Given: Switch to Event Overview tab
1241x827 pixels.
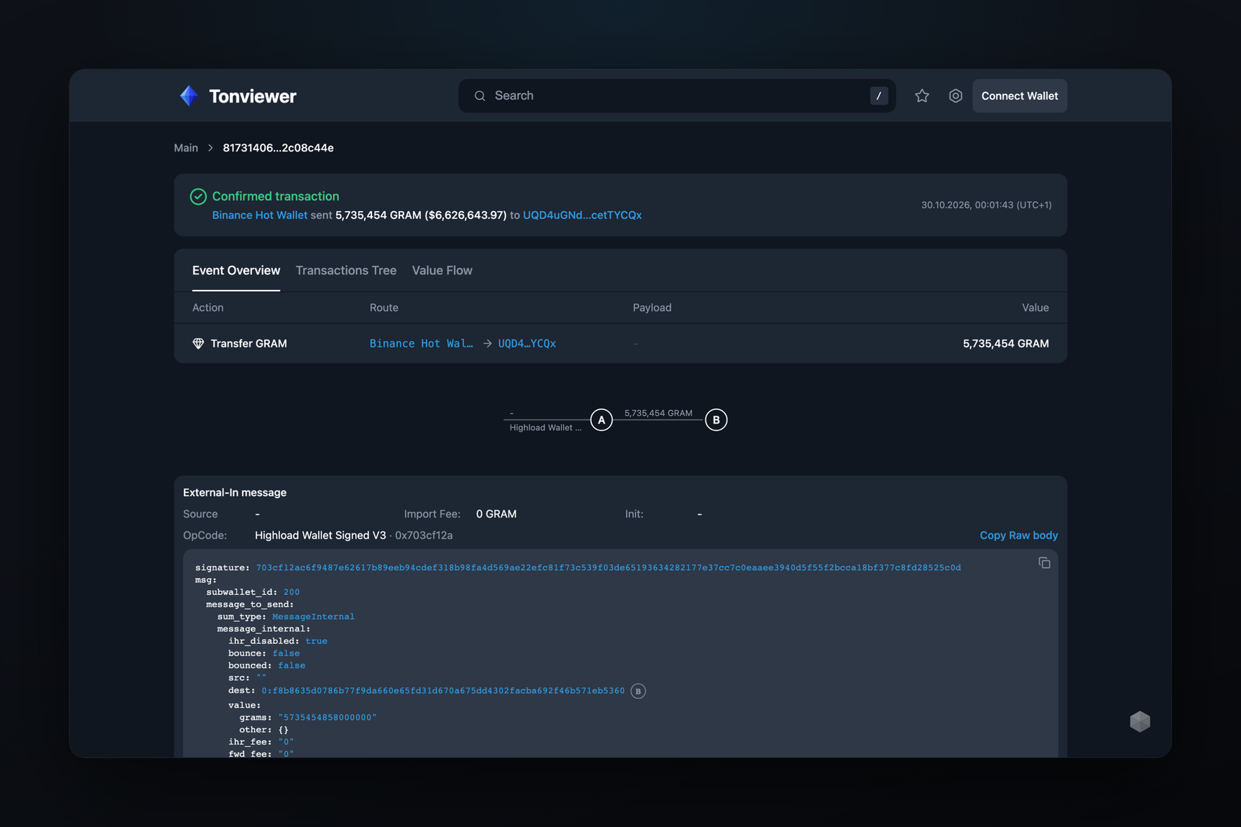Looking at the screenshot, I should pos(236,271).
